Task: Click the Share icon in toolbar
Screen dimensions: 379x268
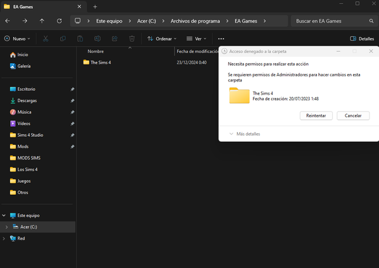Action: (x=114, y=38)
